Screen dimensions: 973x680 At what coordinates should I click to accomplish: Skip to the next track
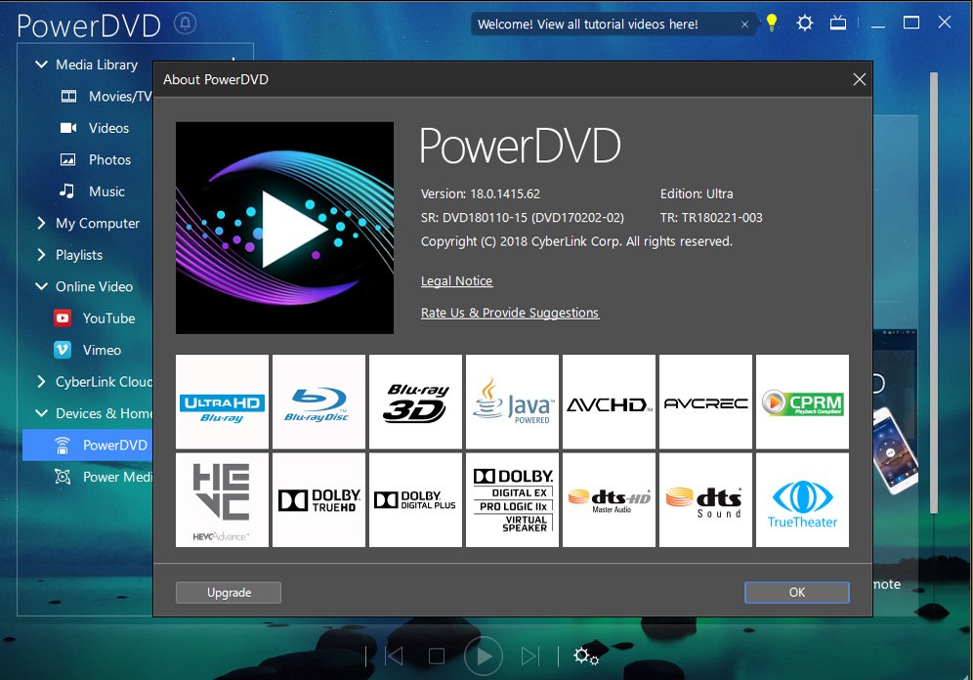click(x=529, y=656)
